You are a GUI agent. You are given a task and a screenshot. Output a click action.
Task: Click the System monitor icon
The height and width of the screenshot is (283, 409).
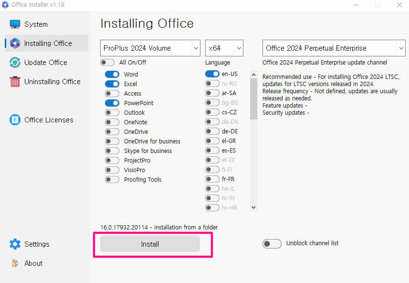[15, 24]
